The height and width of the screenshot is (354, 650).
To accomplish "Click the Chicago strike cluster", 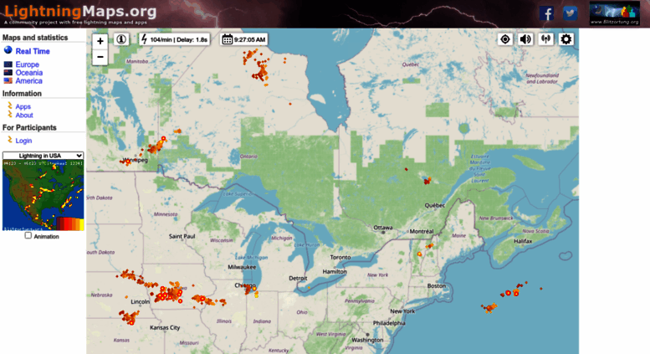I will pyautogui.click(x=251, y=290).
